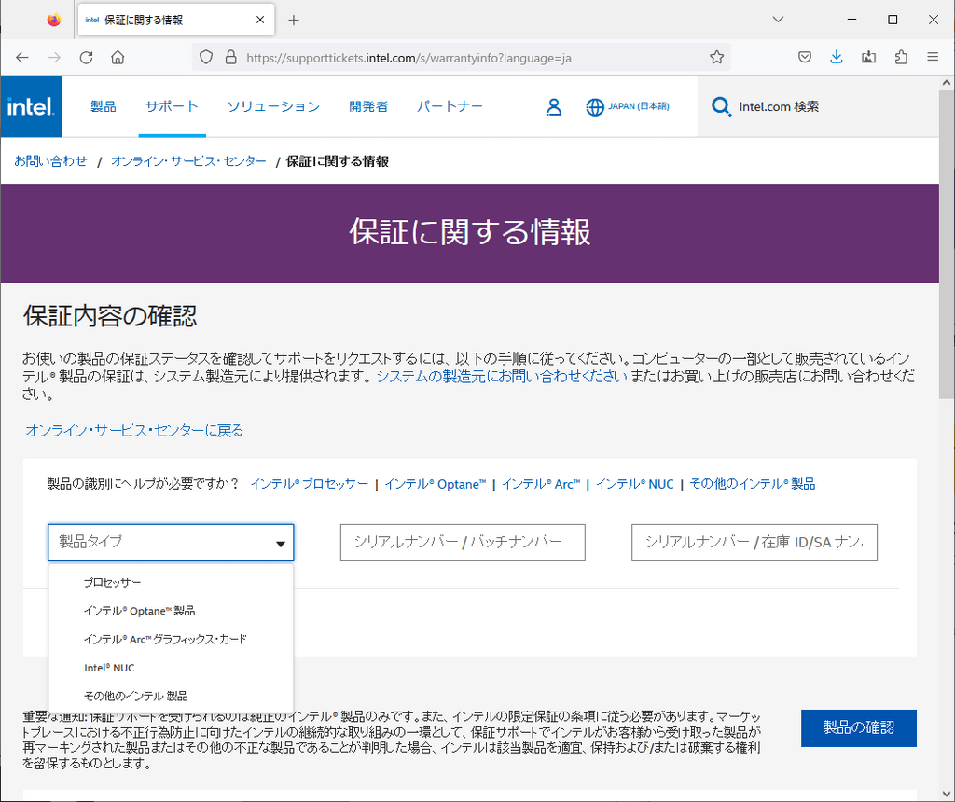The height and width of the screenshot is (802, 955).
Task: Open the extensions menu
Action: point(901,57)
